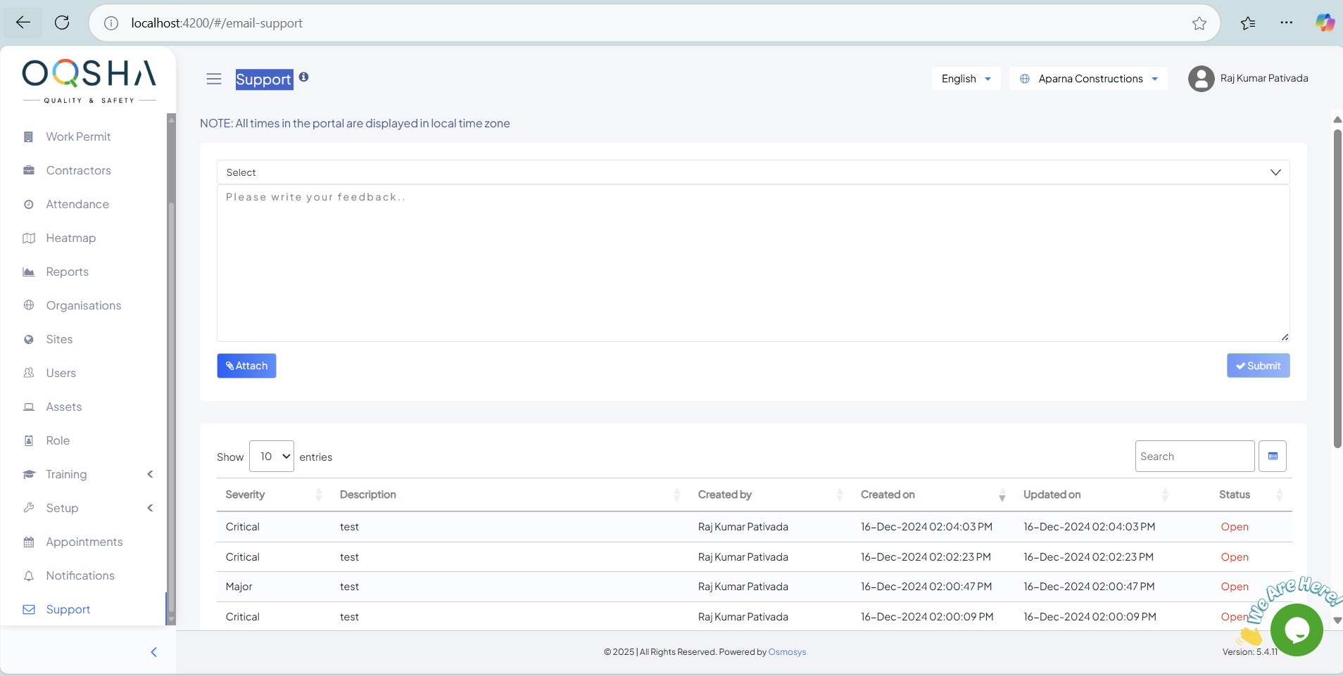The height and width of the screenshot is (676, 1343).
Task: Refresh the page with reload icon
Action: pos(62,23)
